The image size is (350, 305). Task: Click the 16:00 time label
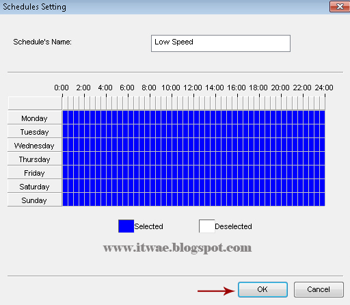coord(237,88)
